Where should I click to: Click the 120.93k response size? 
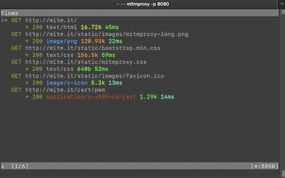(x=93, y=41)
